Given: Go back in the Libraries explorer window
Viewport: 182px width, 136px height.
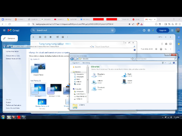Looking at the screenshot, I should [72, 59].
